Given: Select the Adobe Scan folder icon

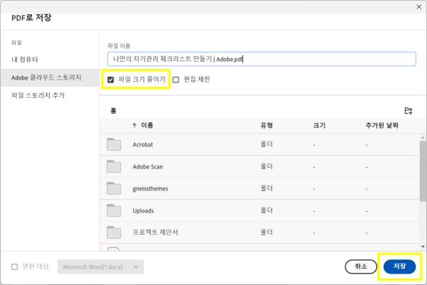Looking at the screenshot, I should coord(114,166).
